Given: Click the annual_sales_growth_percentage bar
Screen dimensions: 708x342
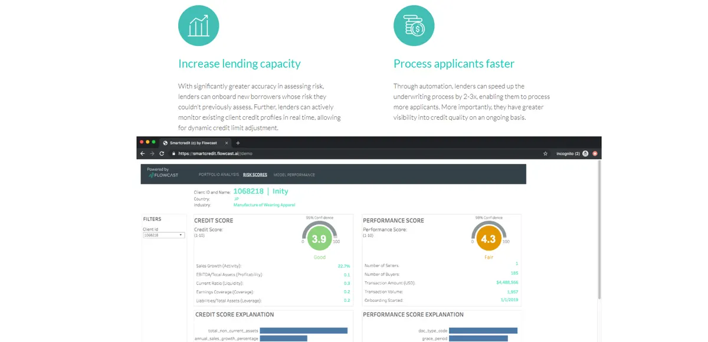Looking at the screenshot, I should [283, 338].
